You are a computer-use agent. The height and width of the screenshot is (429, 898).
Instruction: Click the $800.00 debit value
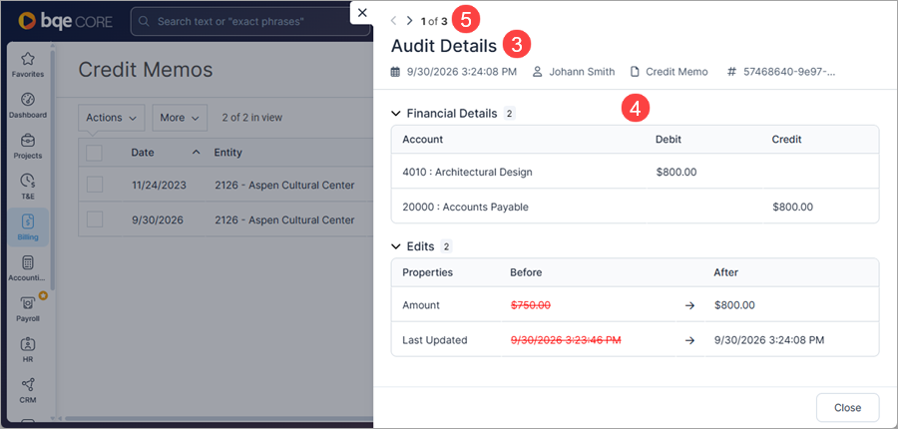tap(676, 172)
